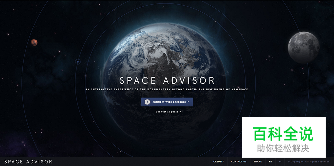Viewport: 334px width, 166px height.
Task: Click the arrow after Connect as guest
Action: point(180,112)
